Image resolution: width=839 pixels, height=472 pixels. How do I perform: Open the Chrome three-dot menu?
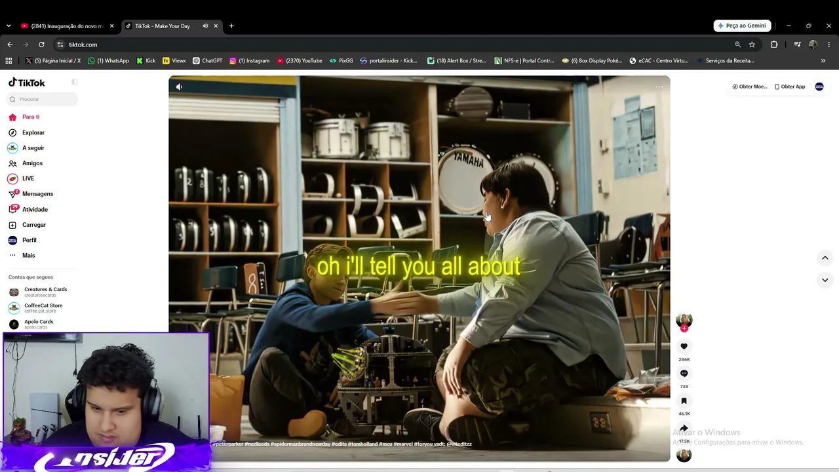[x=829, y=45]
